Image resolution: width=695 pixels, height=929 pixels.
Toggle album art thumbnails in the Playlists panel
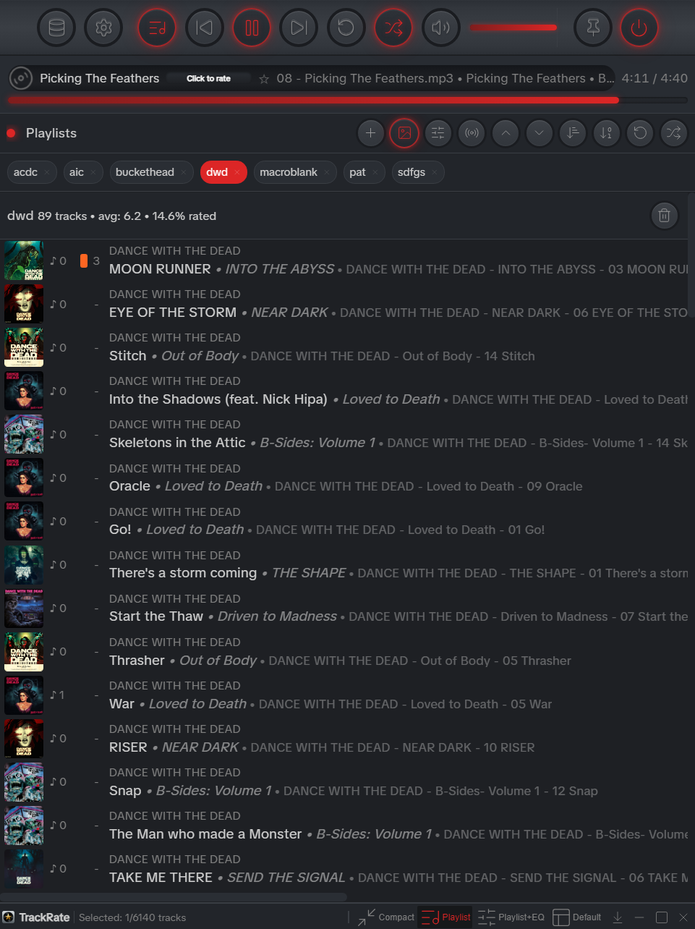tap(404, 133)
